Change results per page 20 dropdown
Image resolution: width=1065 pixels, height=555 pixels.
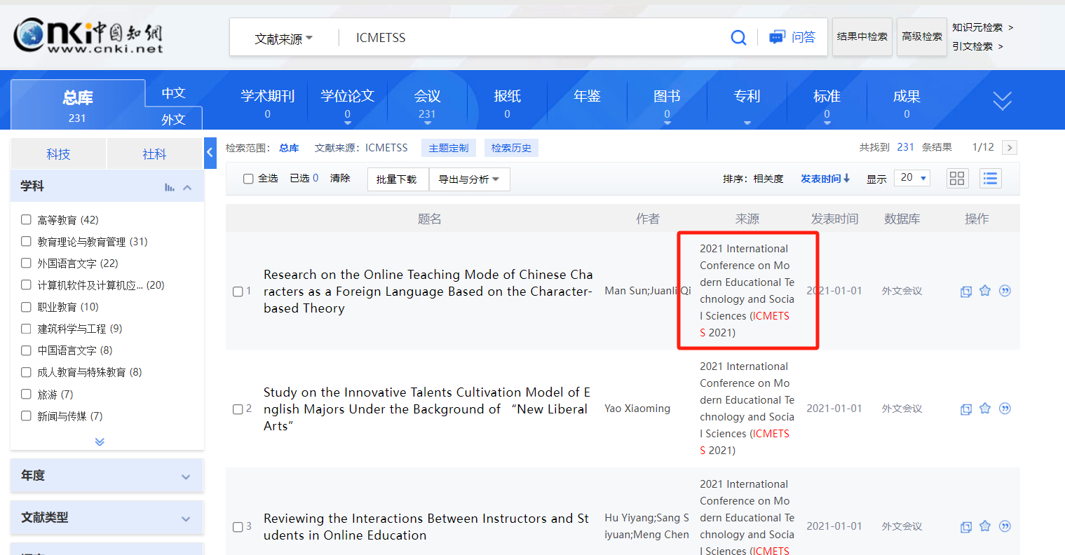click(x=912, y=178)
